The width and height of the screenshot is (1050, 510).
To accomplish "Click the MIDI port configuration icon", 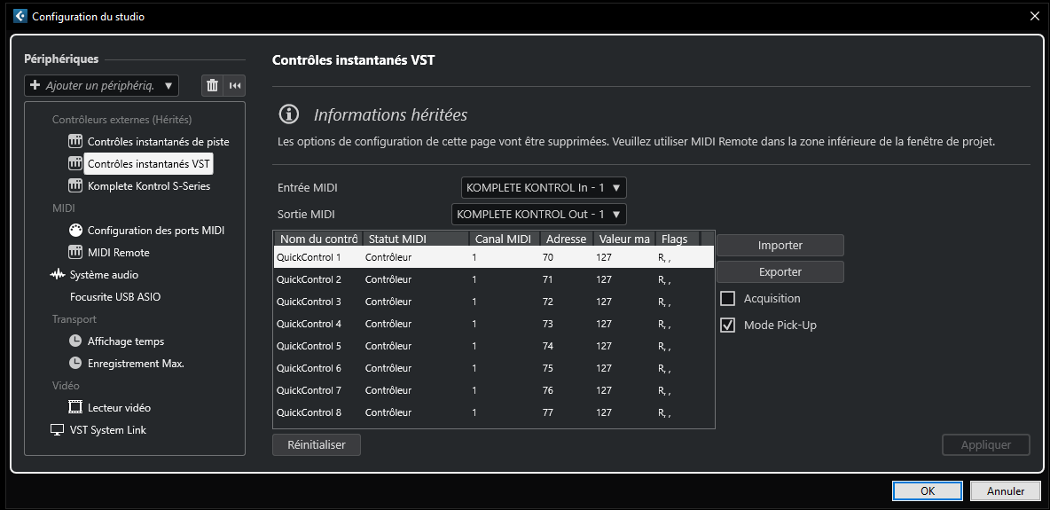I will [75, 231].
